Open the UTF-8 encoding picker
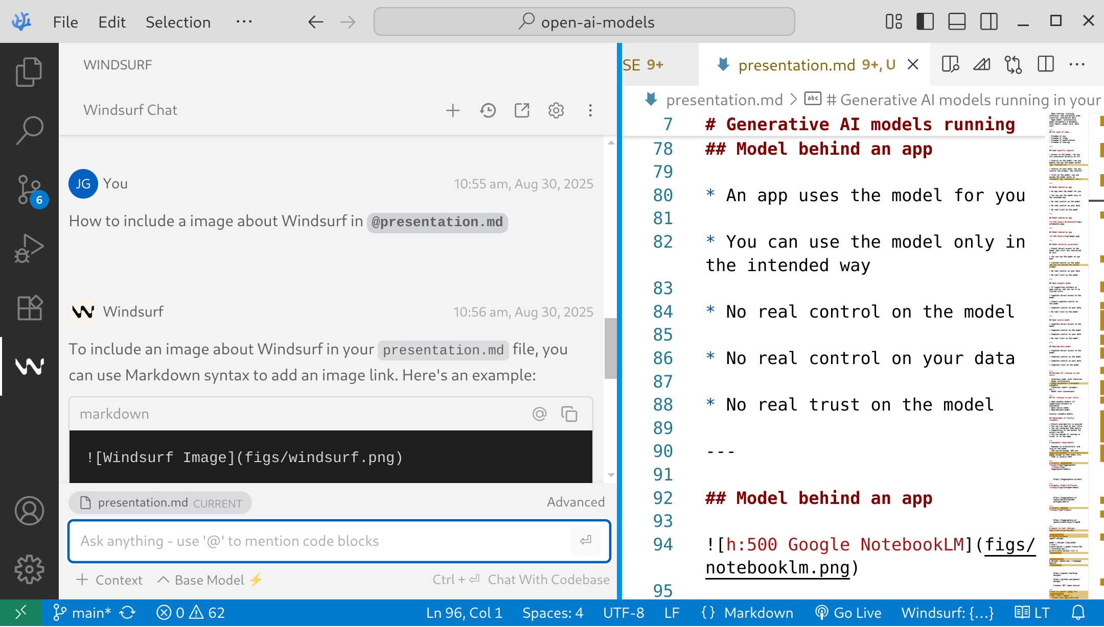1104x627 pixels. tap(624, 613)
